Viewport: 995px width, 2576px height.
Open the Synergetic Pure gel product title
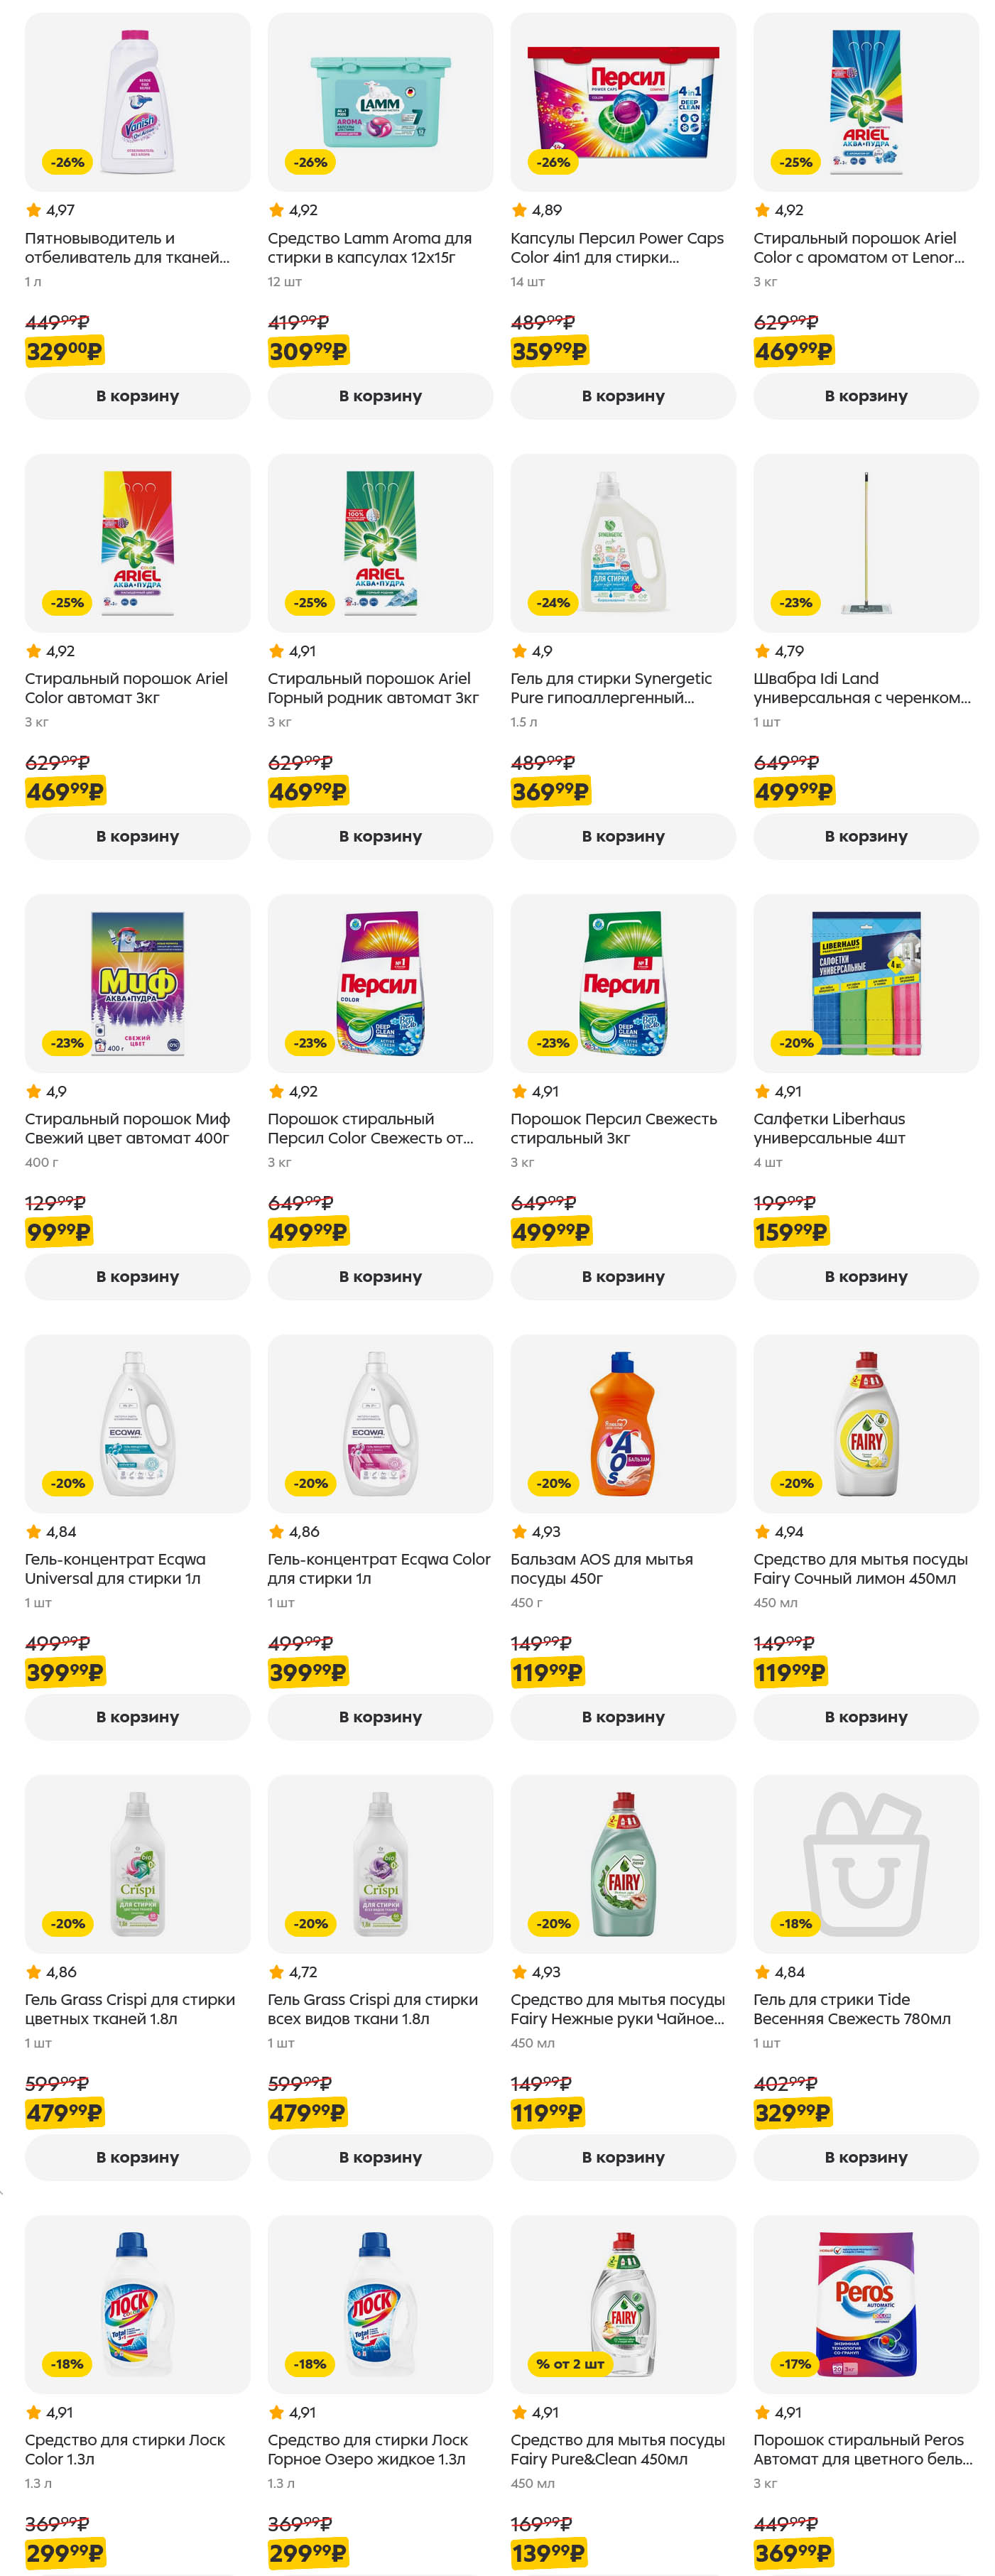(611, 688)
